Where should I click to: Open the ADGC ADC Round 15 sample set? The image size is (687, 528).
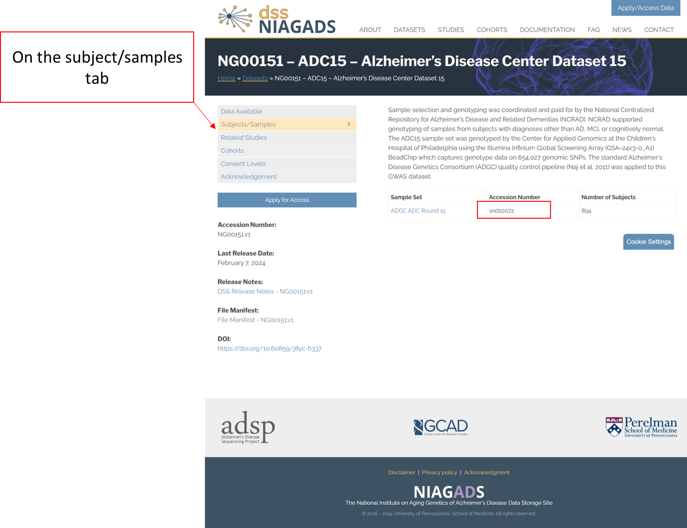[x=418, y=211]
